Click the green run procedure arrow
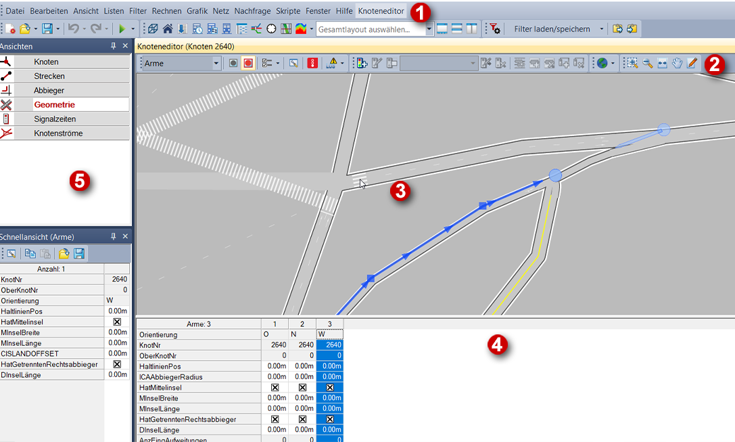735x442 pixels. pos(122,29)
